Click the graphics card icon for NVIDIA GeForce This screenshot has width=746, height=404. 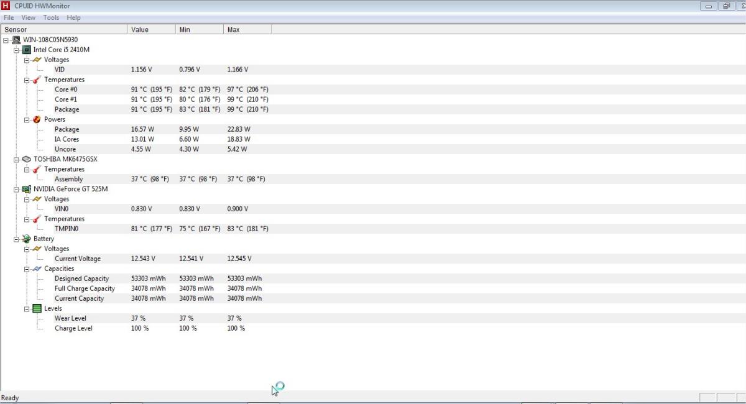point(27,189)
